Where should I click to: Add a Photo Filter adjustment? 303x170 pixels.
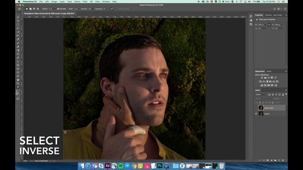coord(270,82)
